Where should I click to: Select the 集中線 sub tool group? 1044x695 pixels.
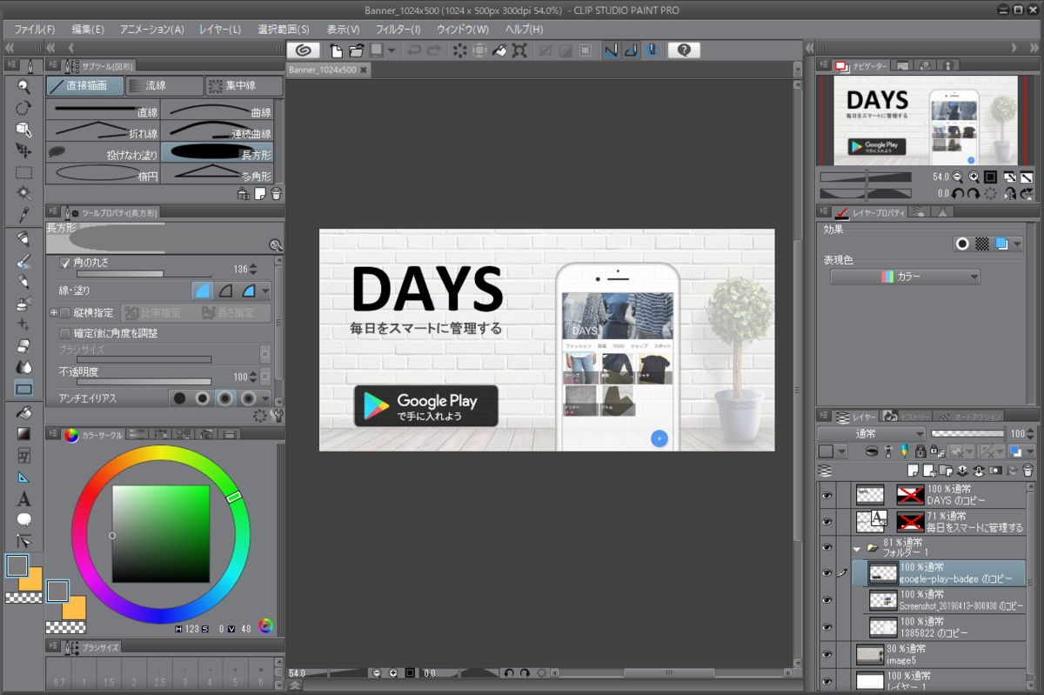[x=244, y=86]
